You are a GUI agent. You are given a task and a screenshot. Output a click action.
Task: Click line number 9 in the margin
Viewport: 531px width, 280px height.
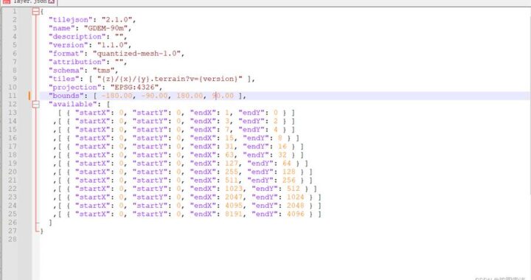15,79
